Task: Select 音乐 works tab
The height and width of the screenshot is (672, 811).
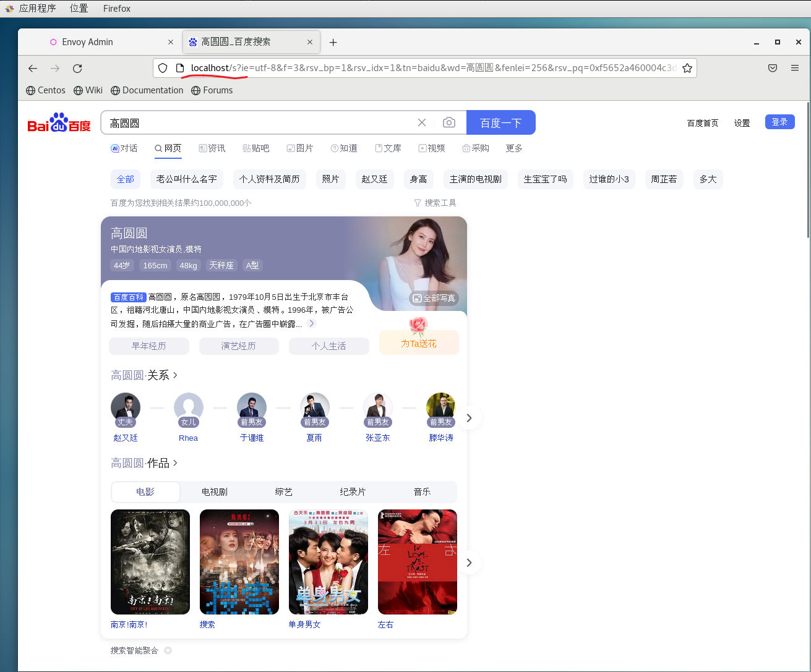Action: click(x=423, y=492)
